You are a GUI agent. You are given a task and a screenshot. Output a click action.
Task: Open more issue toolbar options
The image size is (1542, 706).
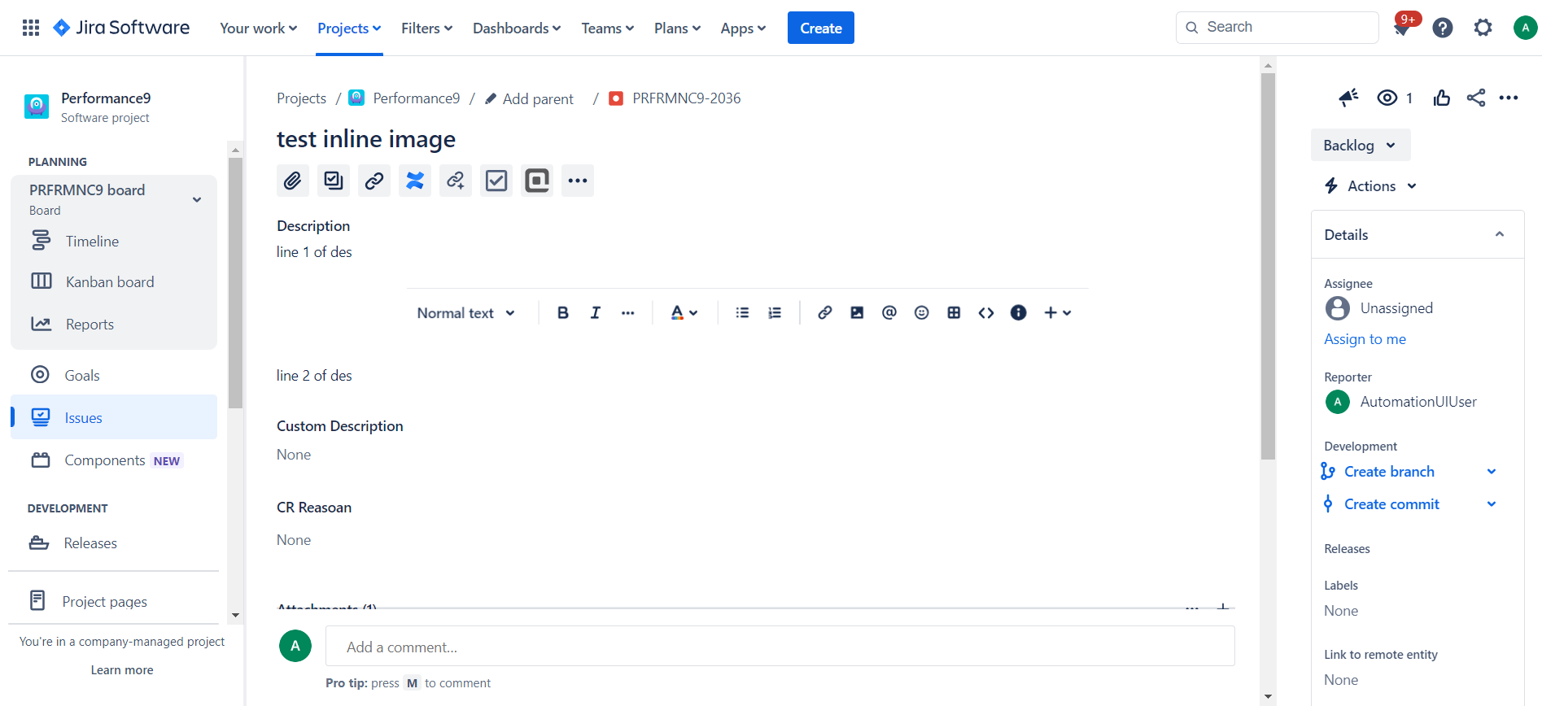pos(578,181)
